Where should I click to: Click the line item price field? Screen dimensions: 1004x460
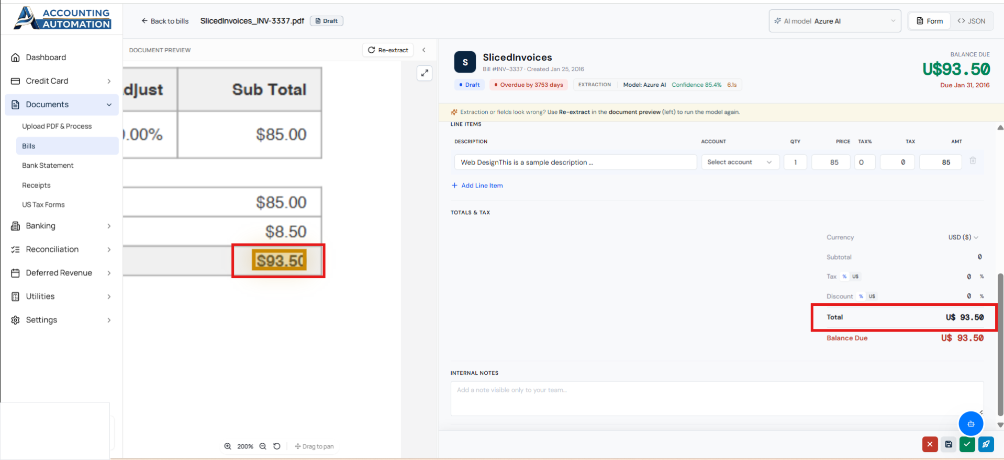click(x=831, y=162)
